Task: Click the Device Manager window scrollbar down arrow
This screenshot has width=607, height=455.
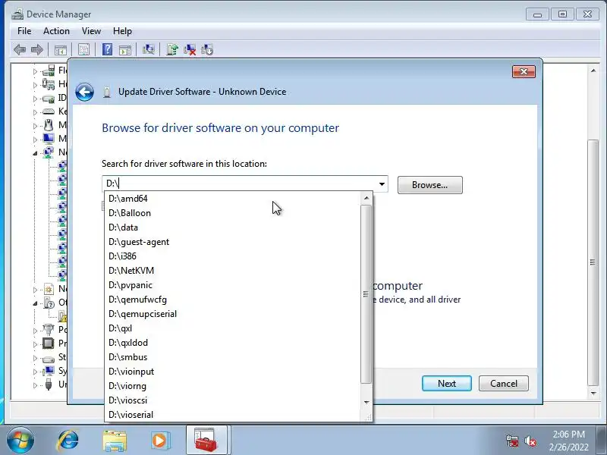Action: (593, 394)
